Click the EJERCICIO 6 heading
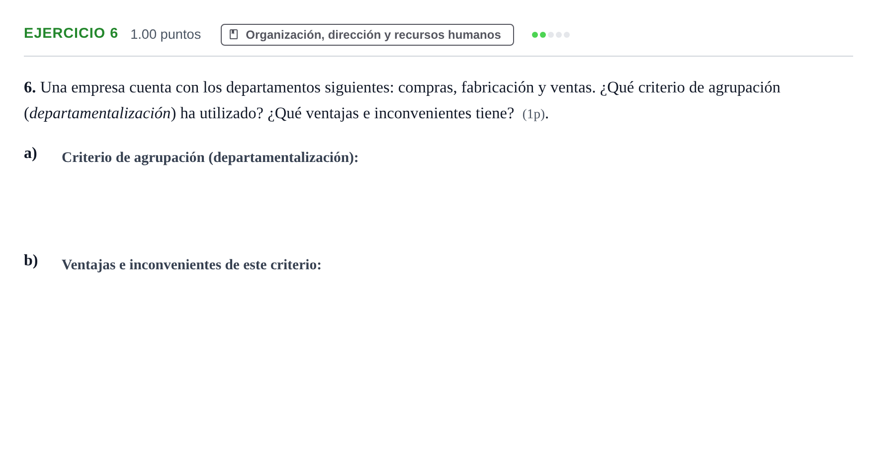Image resolution: width=877 pixels, height=471 pixels. pyautogui.click(x=71, y=33)
